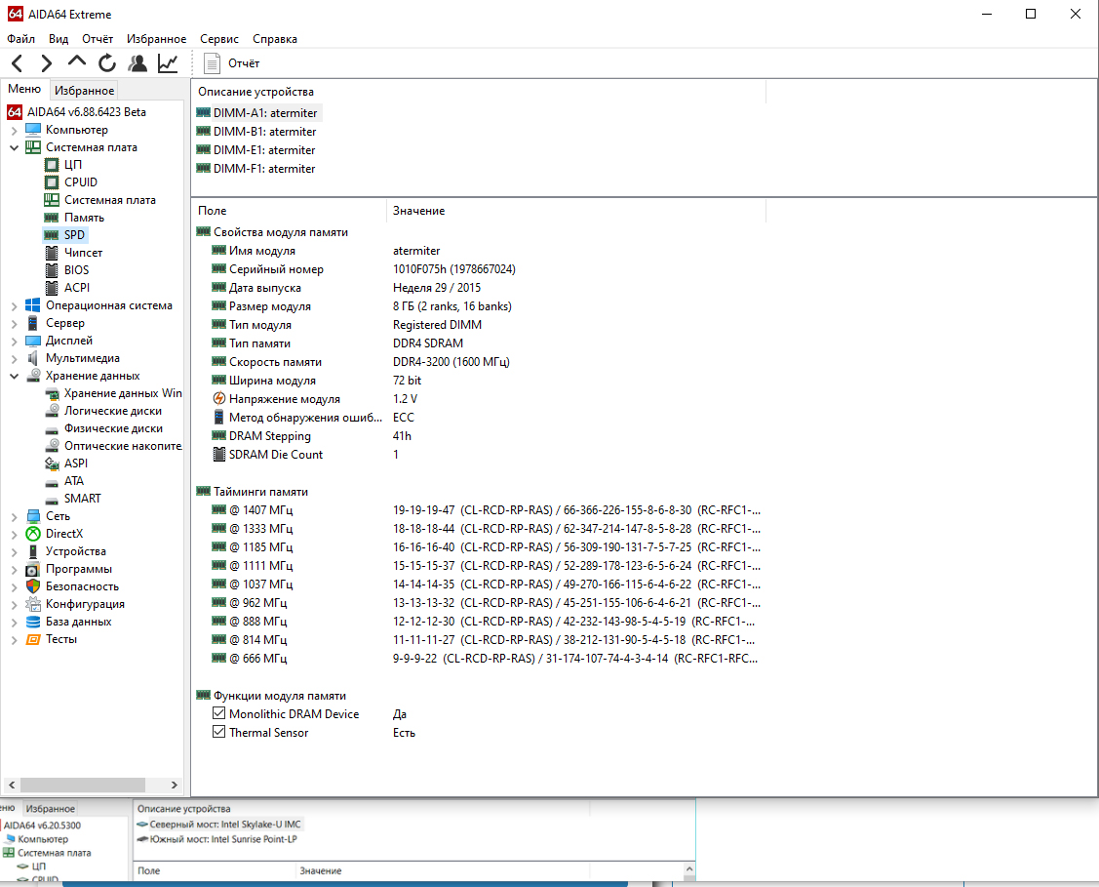Screen dimensions: 1099x887
Task: Collapse the Системная плата parent tree node
Action: point(14,148)
